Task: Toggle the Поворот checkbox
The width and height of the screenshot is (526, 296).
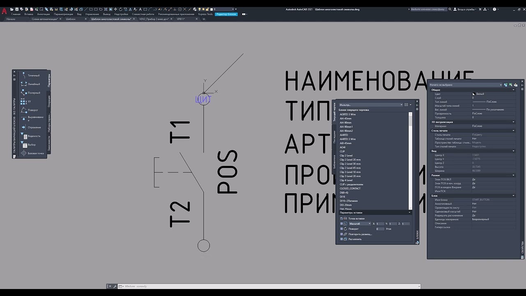Action: [341, 229]
